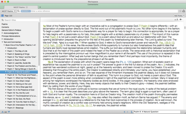Collapse the Text and Commentary section

[2, 42]
